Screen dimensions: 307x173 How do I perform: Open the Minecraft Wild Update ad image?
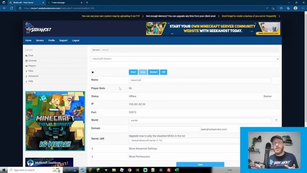tap(55, 121)
